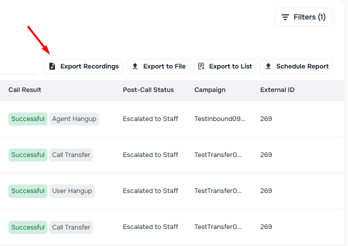Image resolution: width=348 pixels, height=246 pixels.
Task: Click the filter lines icon beside Filters
Action: (285, 17)
